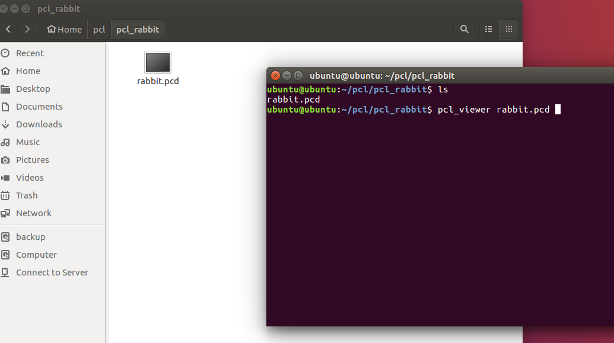Go back in file manager
Screen dimensions: 614x343
(x=8, y=30)
